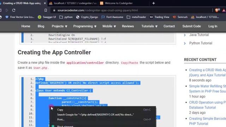Open the Trading View bookmark

pyautogui.click(x=159, y=17)
